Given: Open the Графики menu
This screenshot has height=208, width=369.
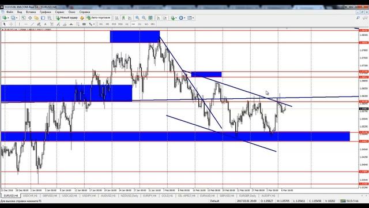Looking at the screenshot, I should [45, 12].
